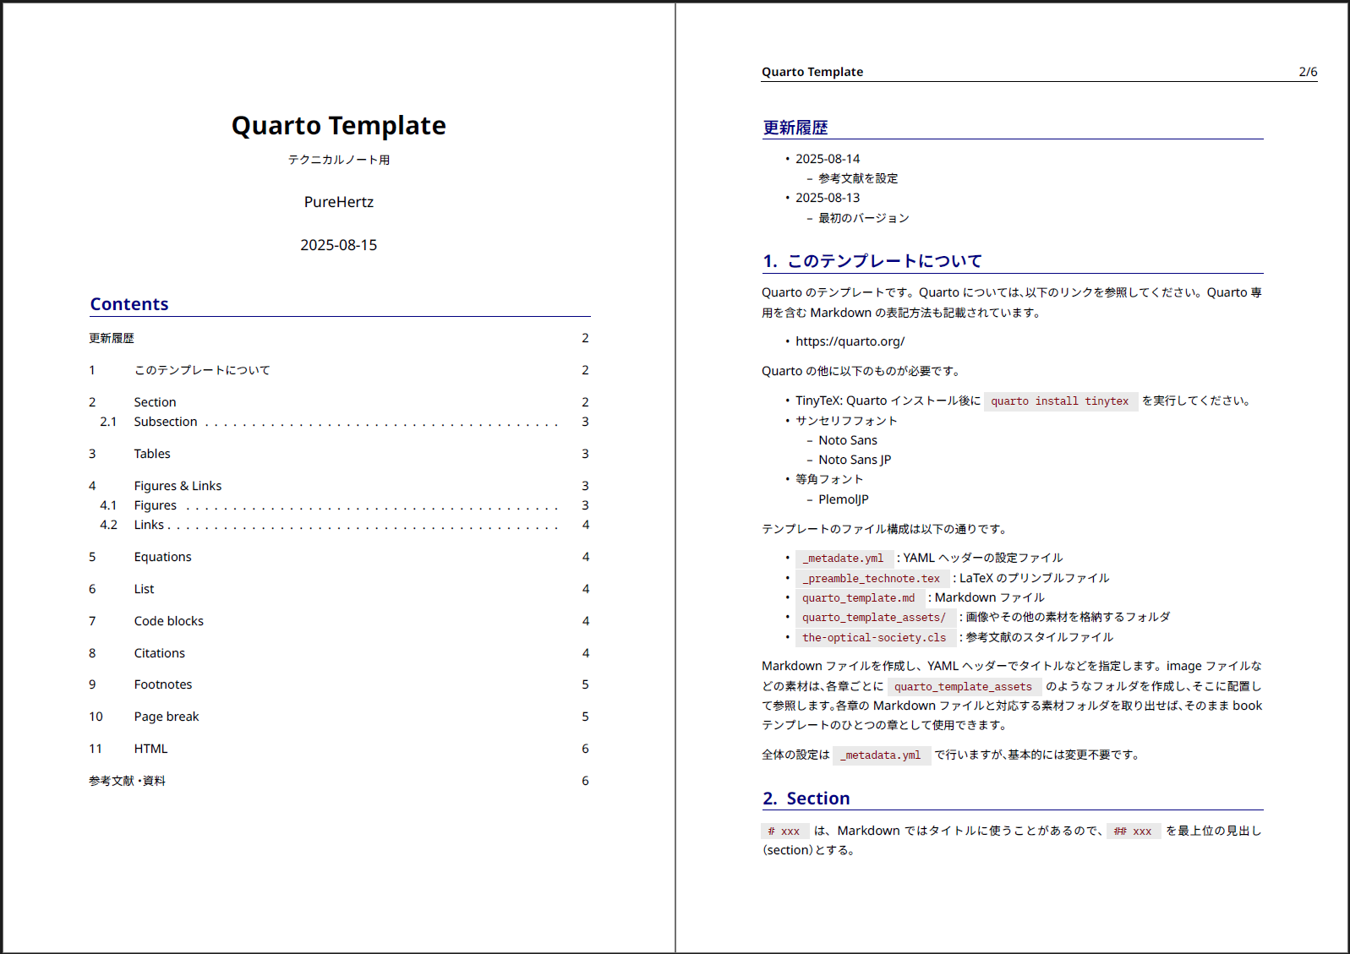Click the the-optical-society.cls file name
The width and height of the screenshot is (1350, 954).
click(874, 638)
